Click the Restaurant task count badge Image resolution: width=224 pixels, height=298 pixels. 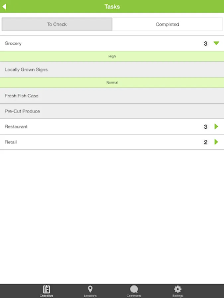coord(205,126)
